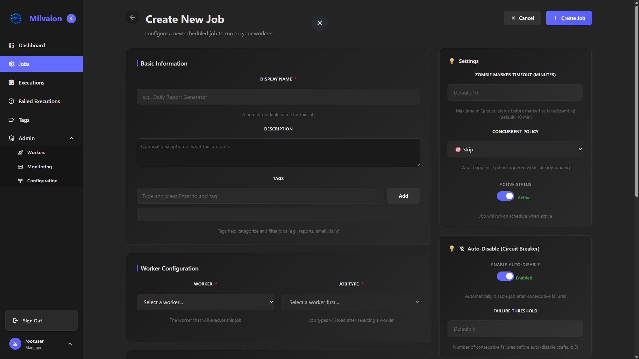Open the Tags section
The width and height of the screenshot is (639, 359).
click(x=24, y=120)
